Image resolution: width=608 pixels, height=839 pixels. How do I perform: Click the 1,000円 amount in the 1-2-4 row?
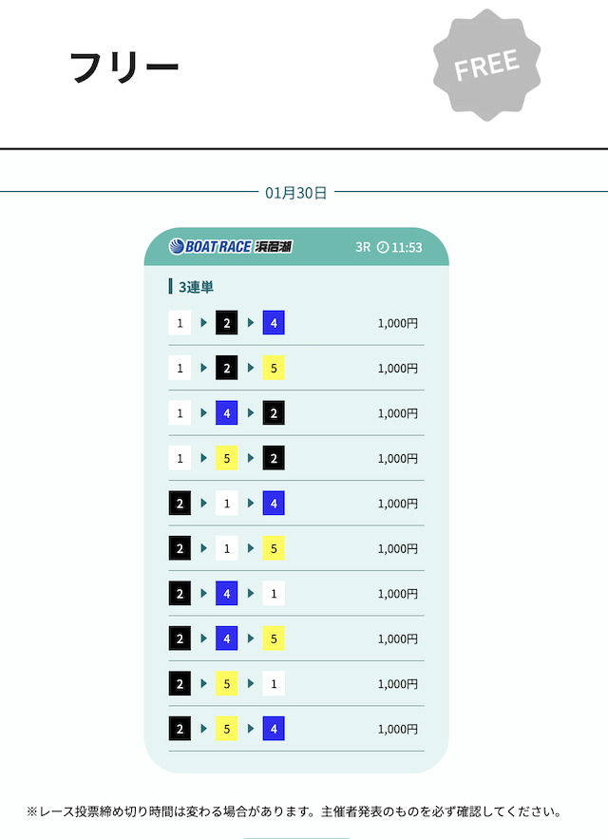tap(397, 323)
